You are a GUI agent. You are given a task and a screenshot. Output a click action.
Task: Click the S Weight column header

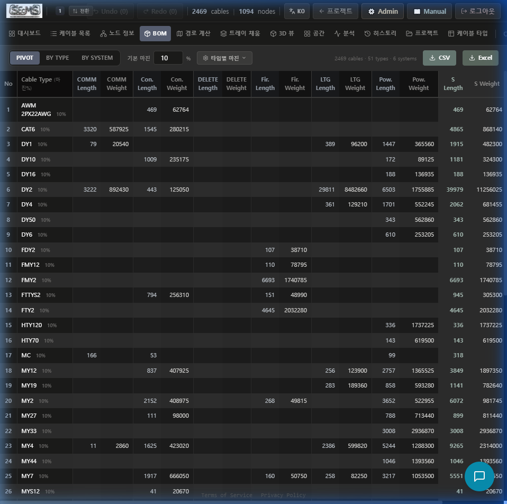pos(487,84)
